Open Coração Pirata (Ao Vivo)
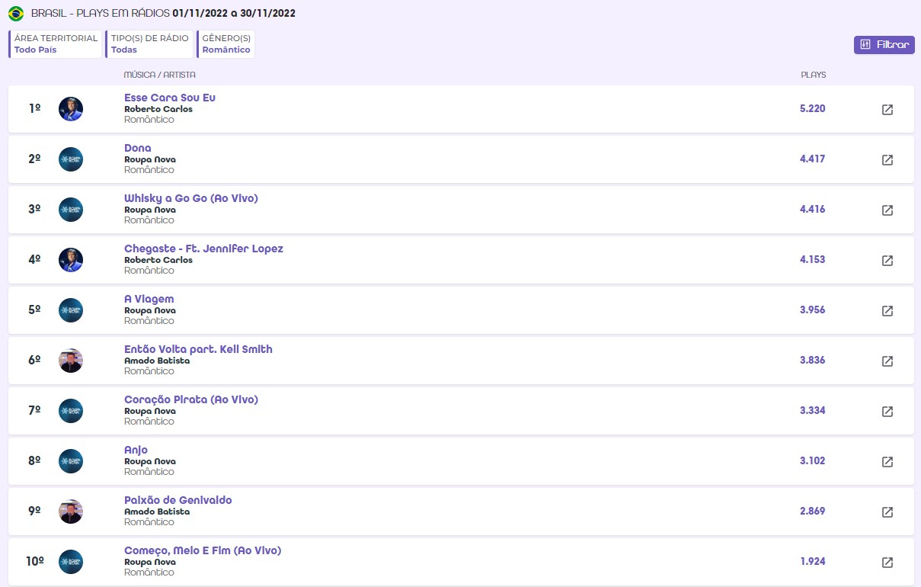Image resolution: width=921 pixels, height=587 pixels. [191, 399]
